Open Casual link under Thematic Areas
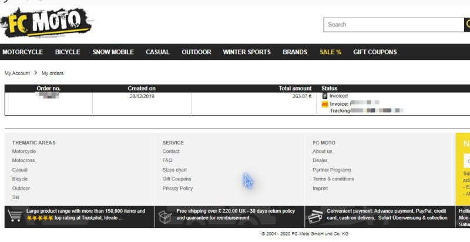The image size is (470, 242). [x=20, y=170]
